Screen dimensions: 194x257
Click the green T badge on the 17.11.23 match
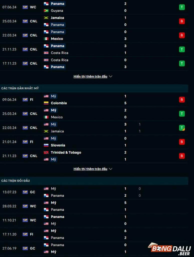click(x=182, y=63)
